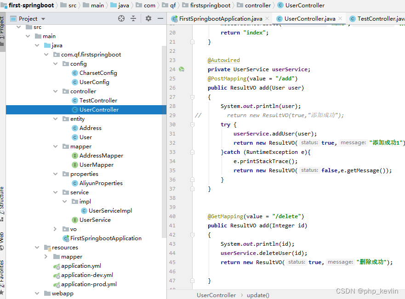The width and height of the screenshot is (405, 299).
Task: Hide the Project panel with minus icon
Action: coord(160,18)
